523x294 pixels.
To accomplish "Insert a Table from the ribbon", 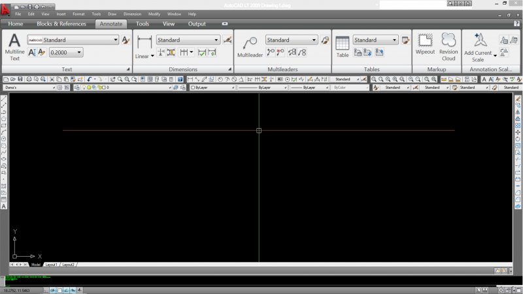I will 342,47.
